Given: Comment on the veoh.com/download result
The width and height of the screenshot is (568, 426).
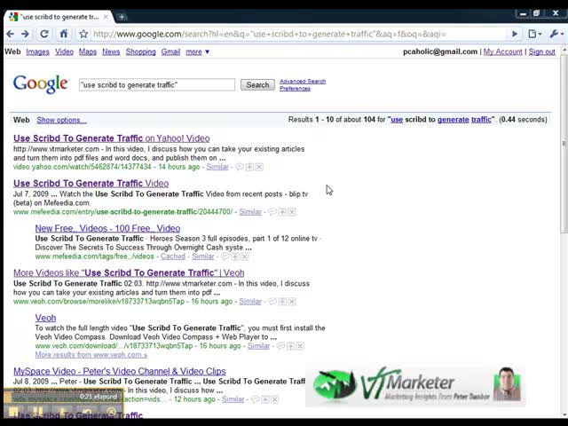Looking at the screenshot, I should click(280, 346).
